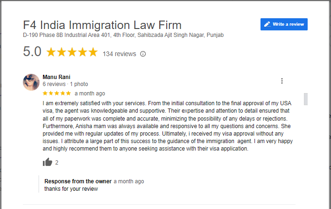The width and height of the screenshot is (331, 209).
Task: Click the 6 reviews · 1 photo text
Action: [65, 84]
